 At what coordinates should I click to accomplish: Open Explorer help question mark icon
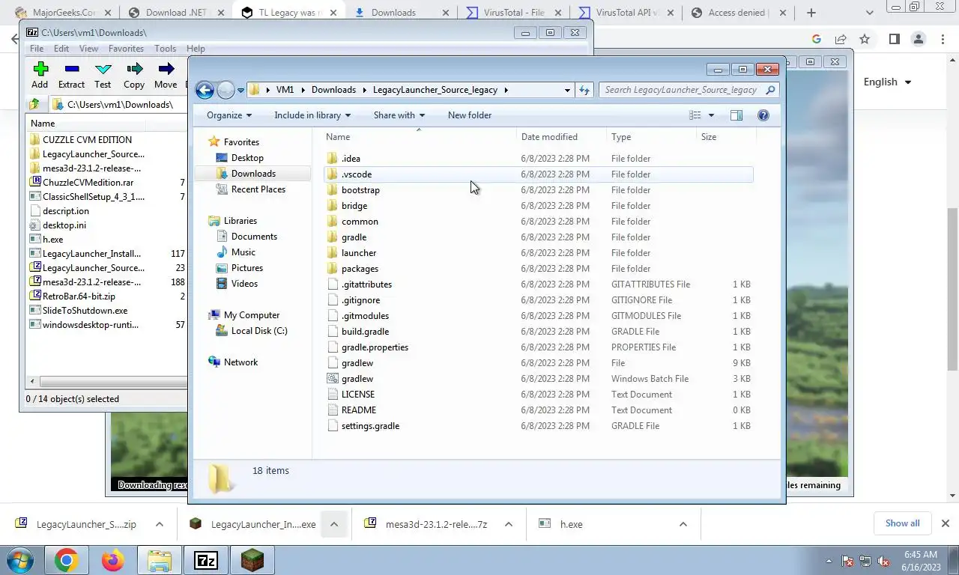point(763,115)
